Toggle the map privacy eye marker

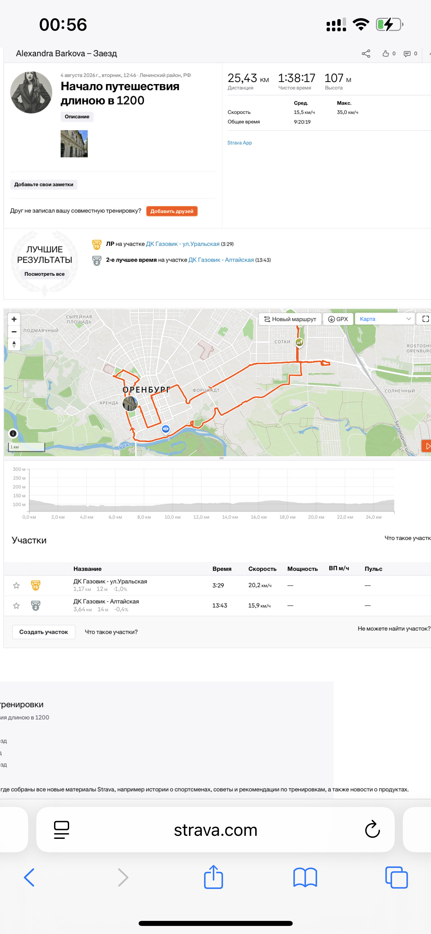coord(166,429)
